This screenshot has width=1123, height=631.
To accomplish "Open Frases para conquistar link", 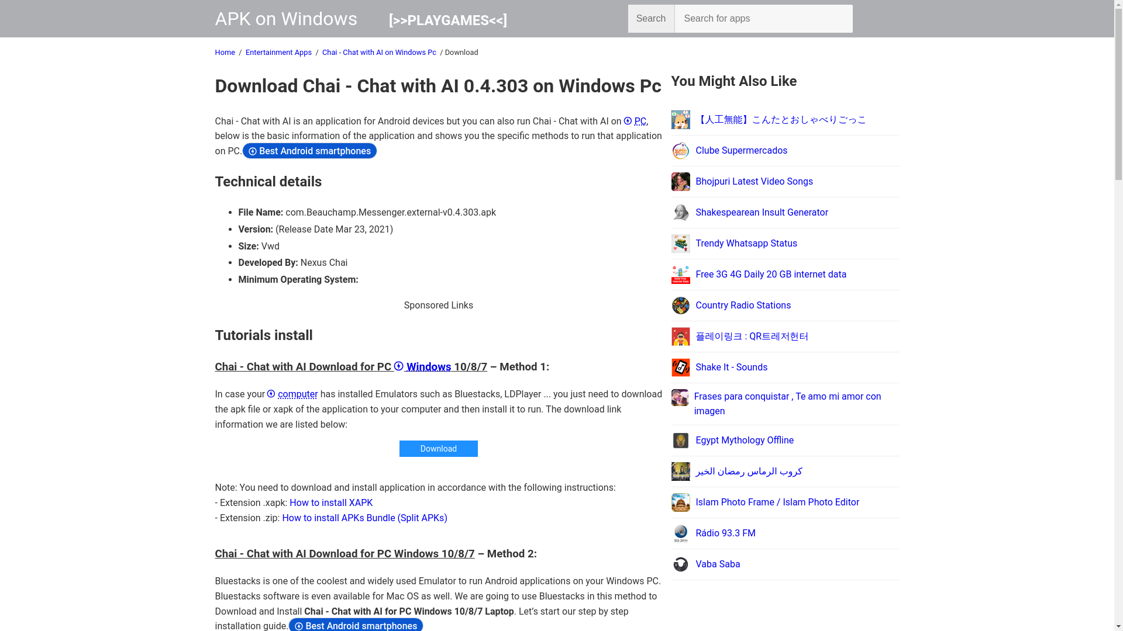I will [787, 404].
